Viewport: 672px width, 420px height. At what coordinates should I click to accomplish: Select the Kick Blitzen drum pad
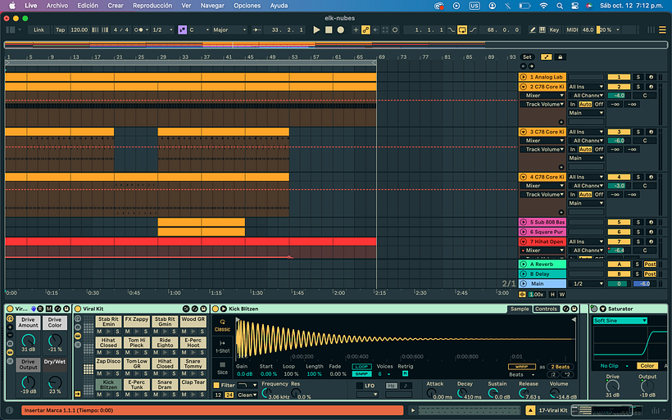pos(108,383)
